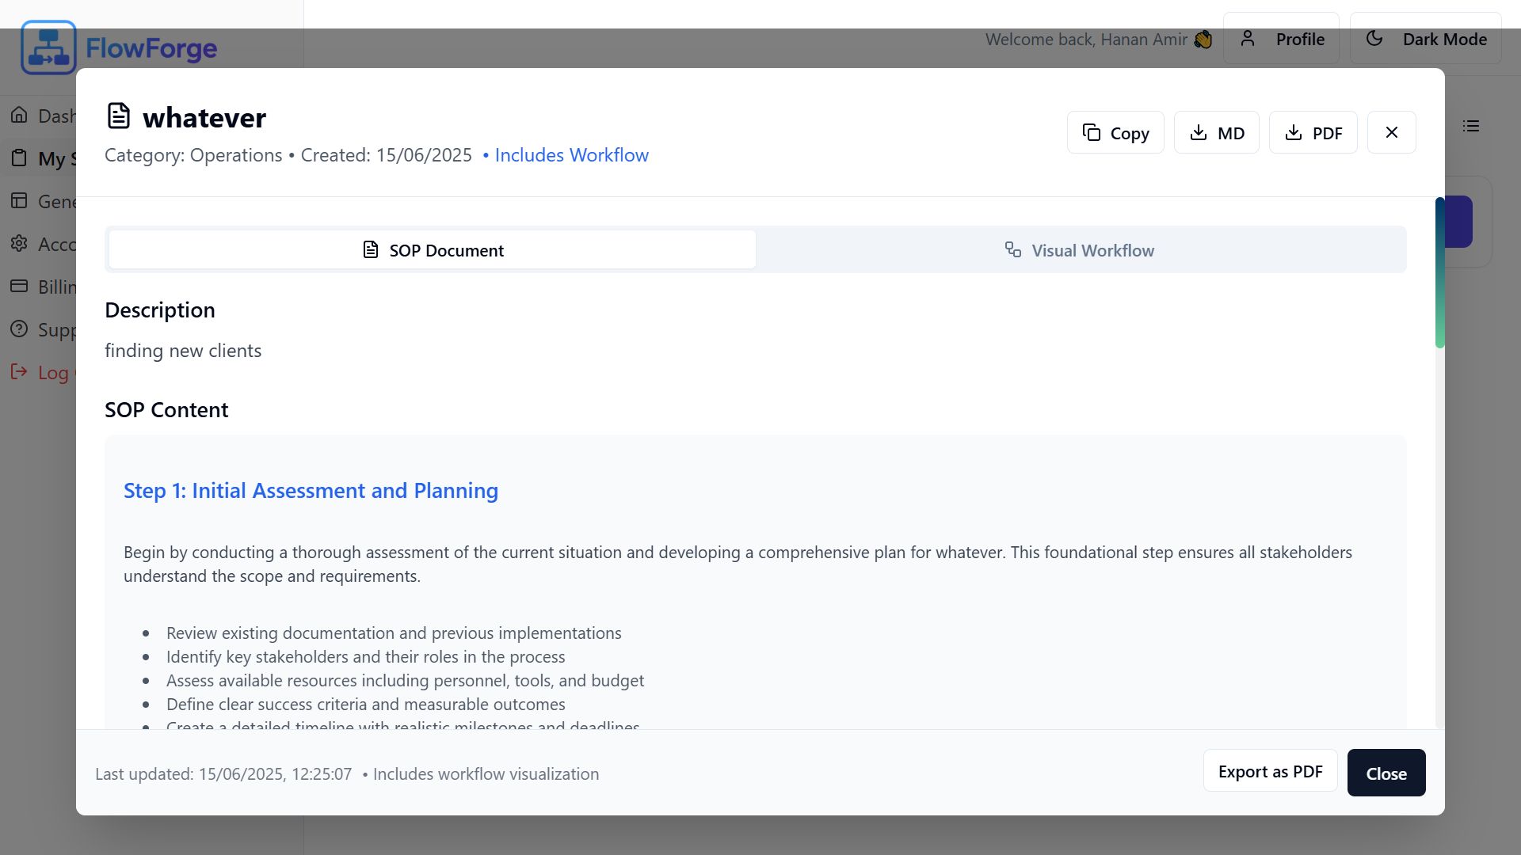1521x855 pixels.
Task: Click the red Log out icon
Action: pos(19,372)
